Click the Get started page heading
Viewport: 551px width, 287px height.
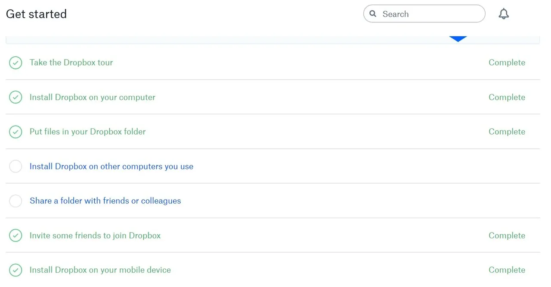coord(36,14)
